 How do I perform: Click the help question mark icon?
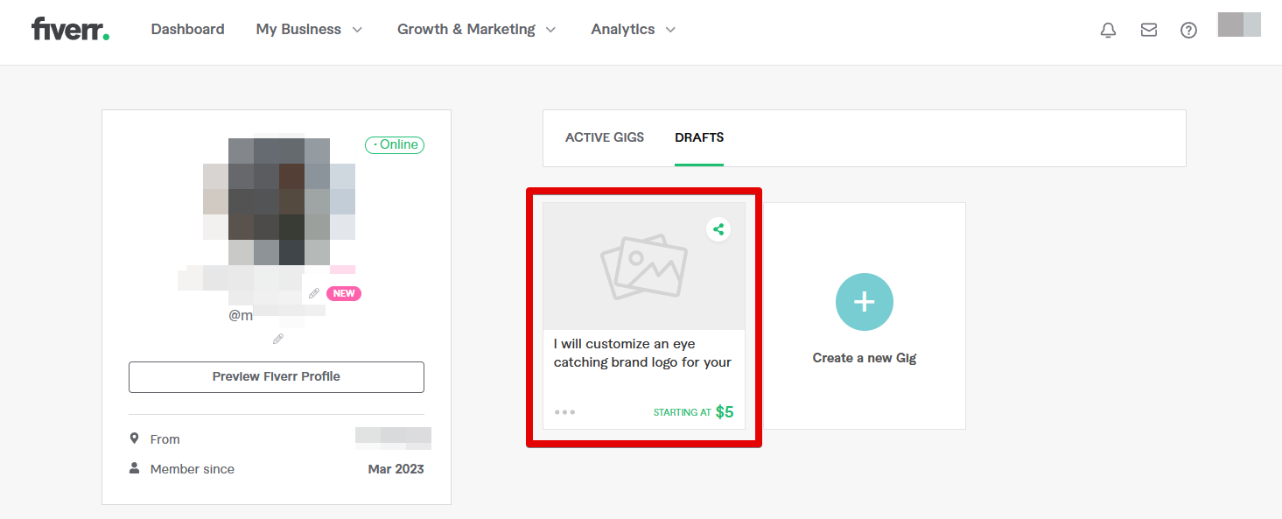[x=1188, y=30]
